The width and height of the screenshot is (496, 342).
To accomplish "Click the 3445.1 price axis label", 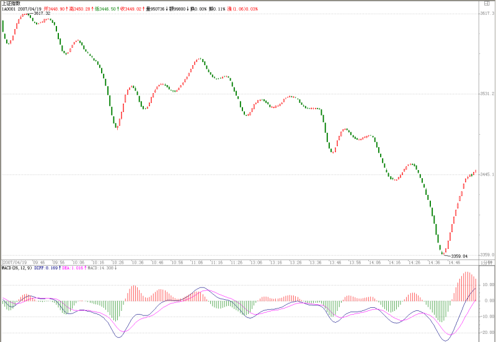I will click(487, 174).
